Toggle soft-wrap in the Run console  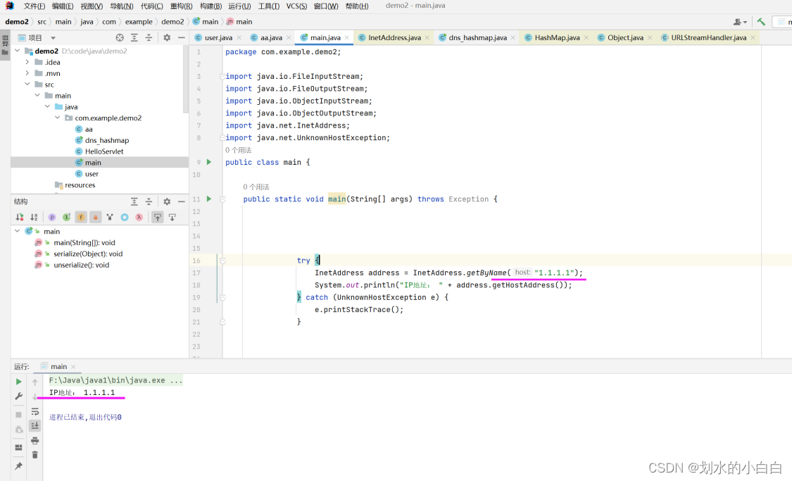click(35, 412)
